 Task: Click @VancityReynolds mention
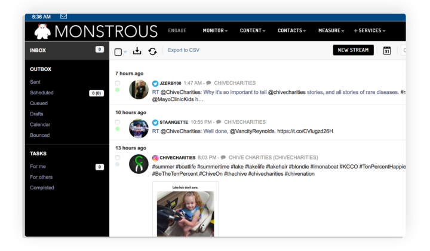point(252,131)
